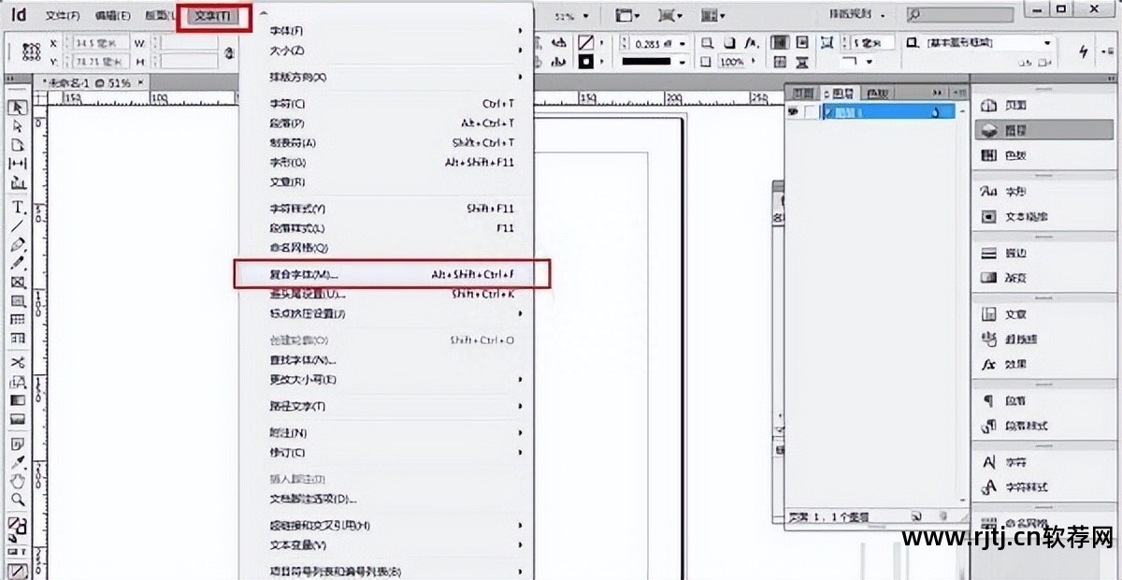
Task: Select the Gradient Feather tool
Action: [18, 420]
